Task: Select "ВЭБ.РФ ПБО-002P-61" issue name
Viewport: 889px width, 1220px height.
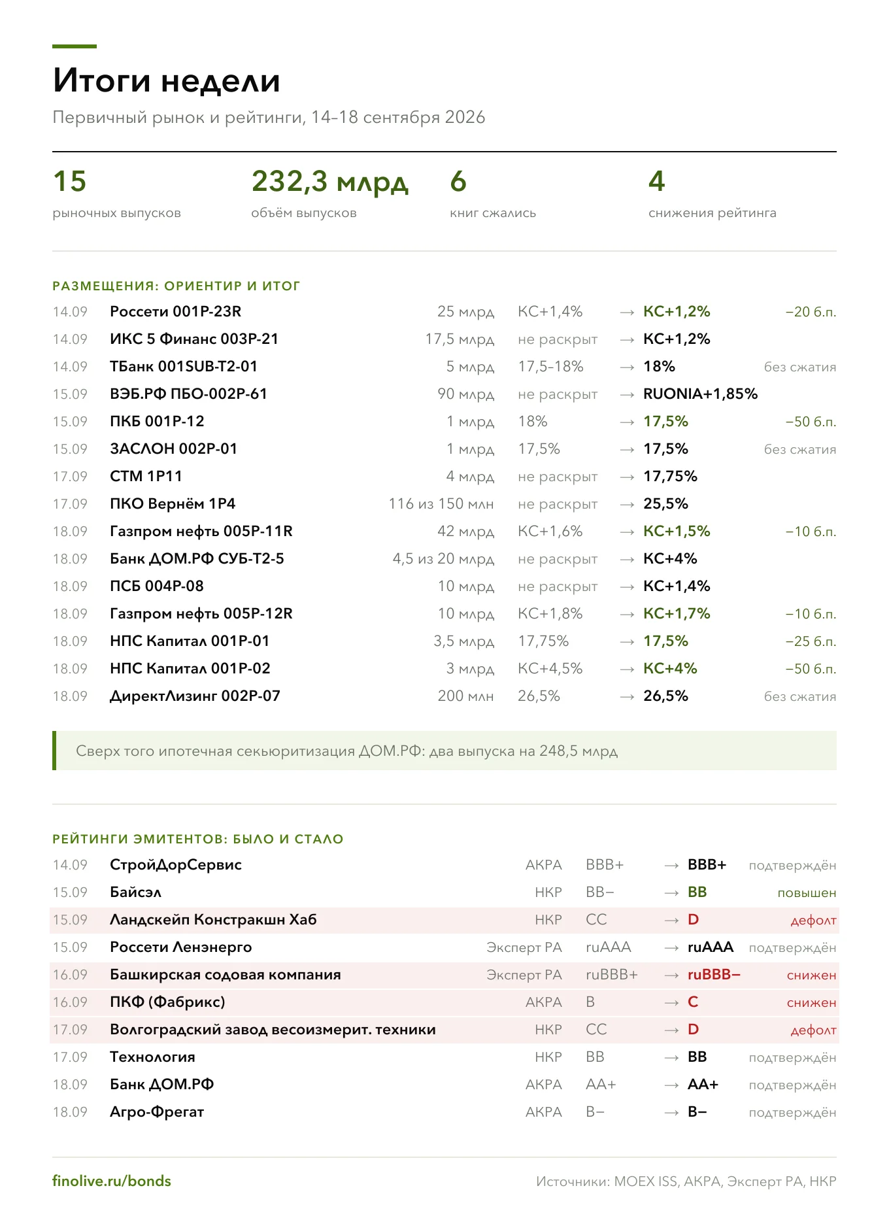Action: click(x=189, y=394)
